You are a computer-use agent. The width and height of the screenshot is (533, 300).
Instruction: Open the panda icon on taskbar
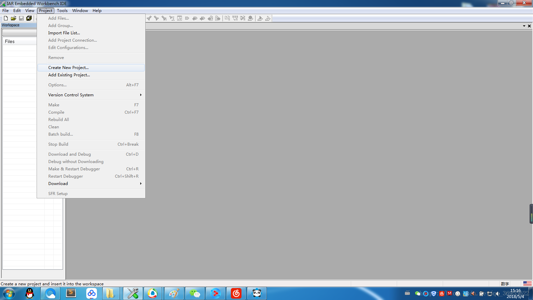(257, 293)
